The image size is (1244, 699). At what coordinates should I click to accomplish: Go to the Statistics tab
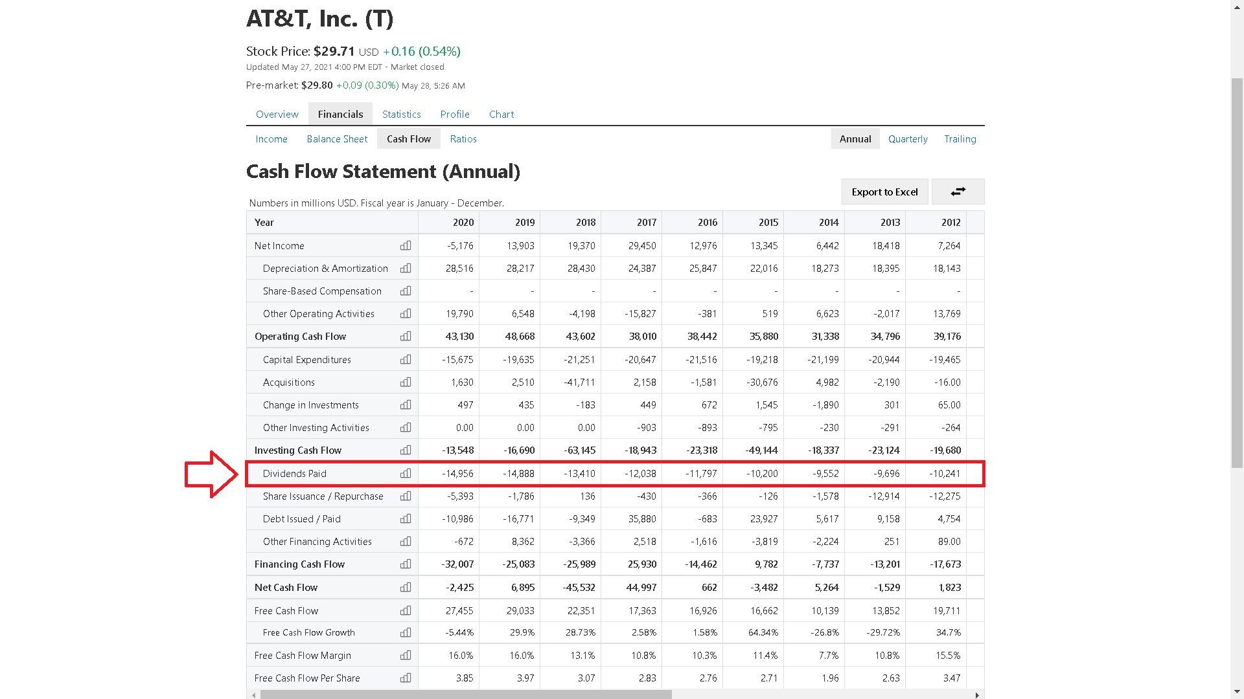401,115
